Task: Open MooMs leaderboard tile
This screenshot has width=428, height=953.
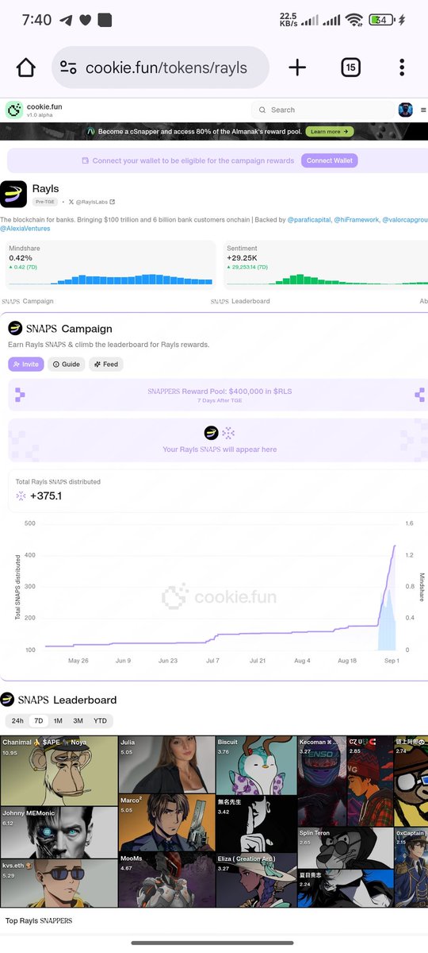Action: [x=166, y=880]
